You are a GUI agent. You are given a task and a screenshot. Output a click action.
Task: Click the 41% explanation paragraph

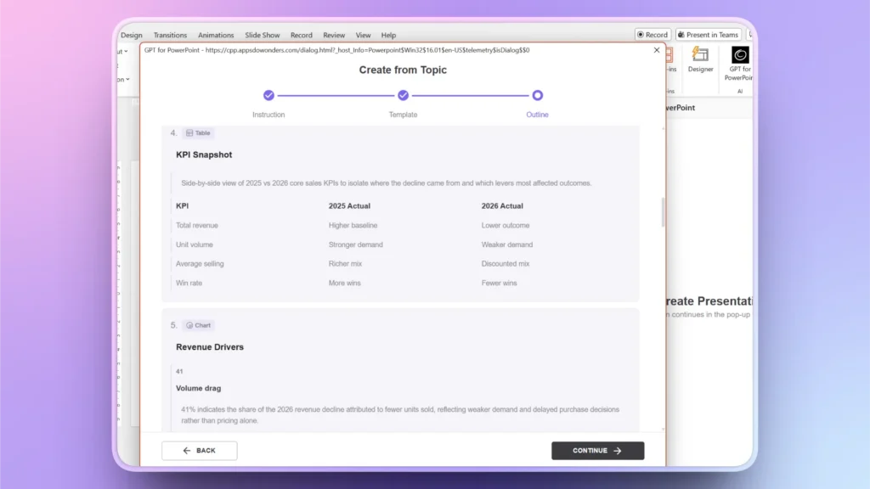tap(399, 414)
